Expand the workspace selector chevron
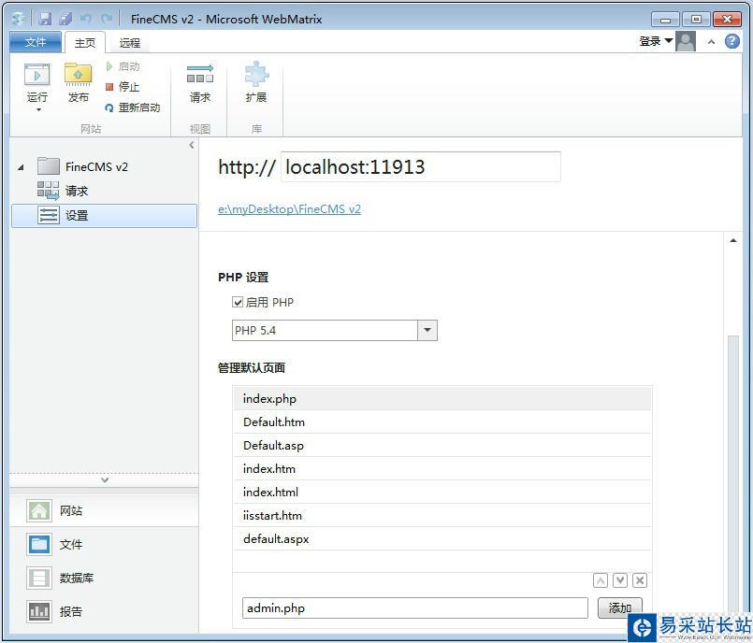Viewport: 753px width, 643px height. pos(105,479)
